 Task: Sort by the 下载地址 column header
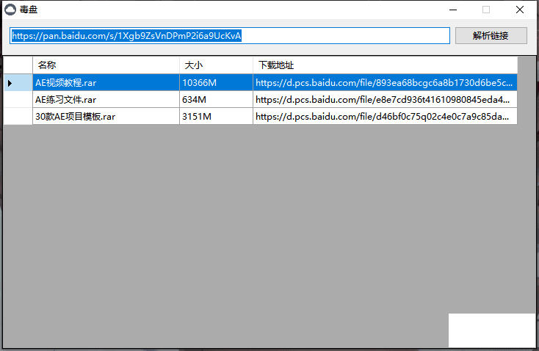(x=385, y=65)
